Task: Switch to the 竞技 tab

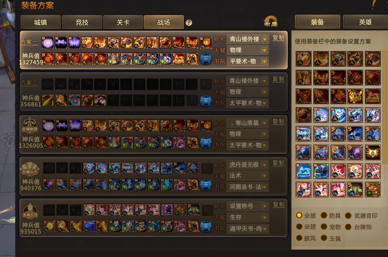Action: pyautogui.click(x=82, y=23)
